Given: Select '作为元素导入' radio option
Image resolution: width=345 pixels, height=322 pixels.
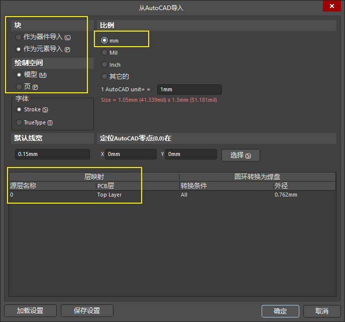Looking at the screenshot, I should (19, 49).
